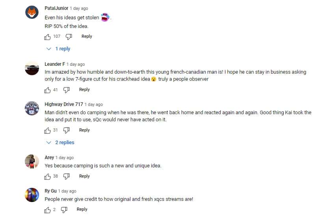327x217 pixels.
Task: Open PatalJunior's fox avatar profile
Action: (x=32, y=13)
